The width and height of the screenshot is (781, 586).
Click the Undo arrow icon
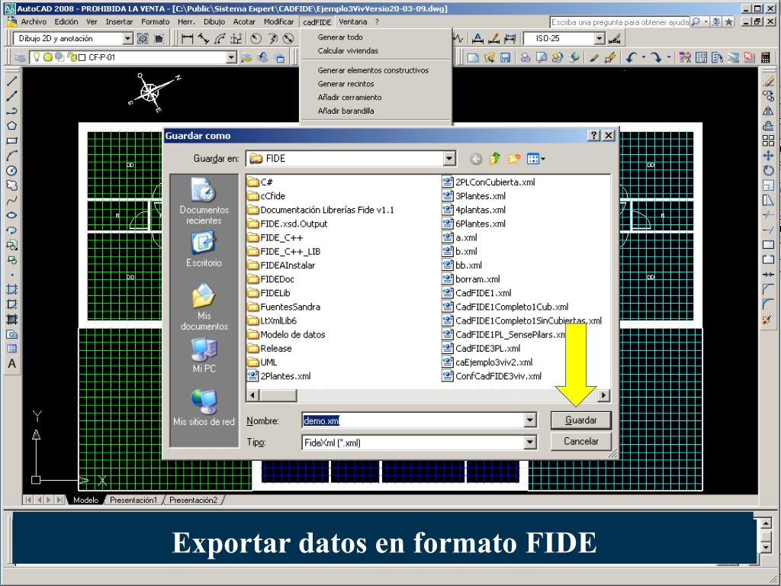coord(631,57)
